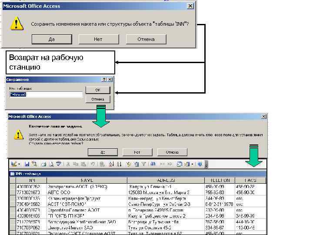Click the Print icon in the toolbar
Screen dimensions: 313x235
pyautogui.click(x=43, y=164)
